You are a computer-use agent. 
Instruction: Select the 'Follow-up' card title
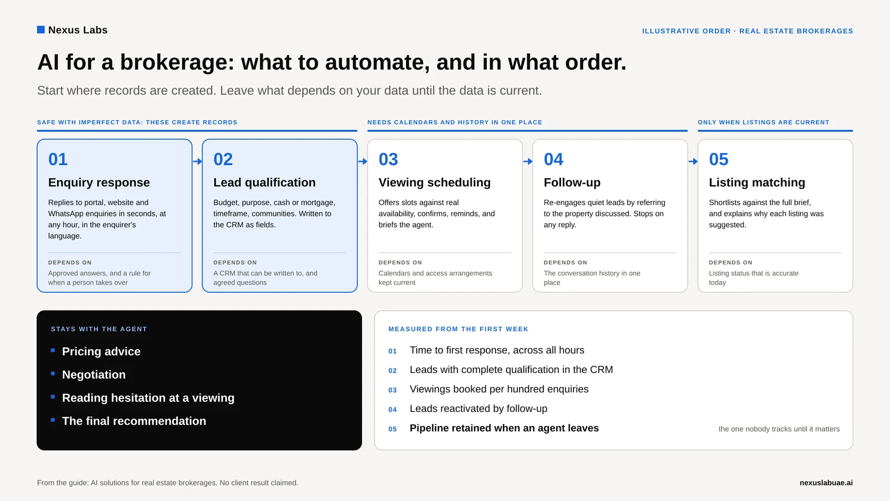coord(572,183)
